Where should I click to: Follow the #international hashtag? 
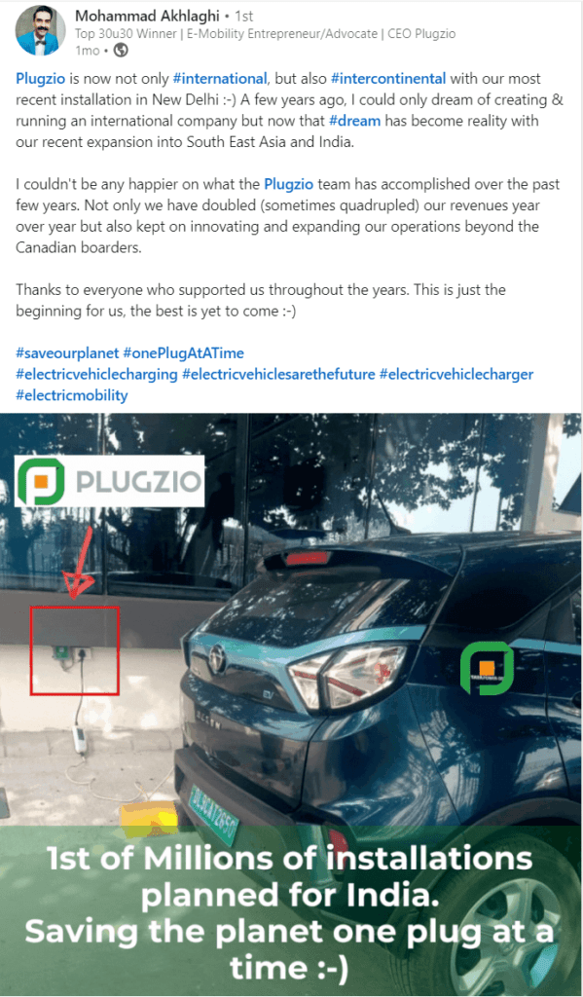(220, 78)
